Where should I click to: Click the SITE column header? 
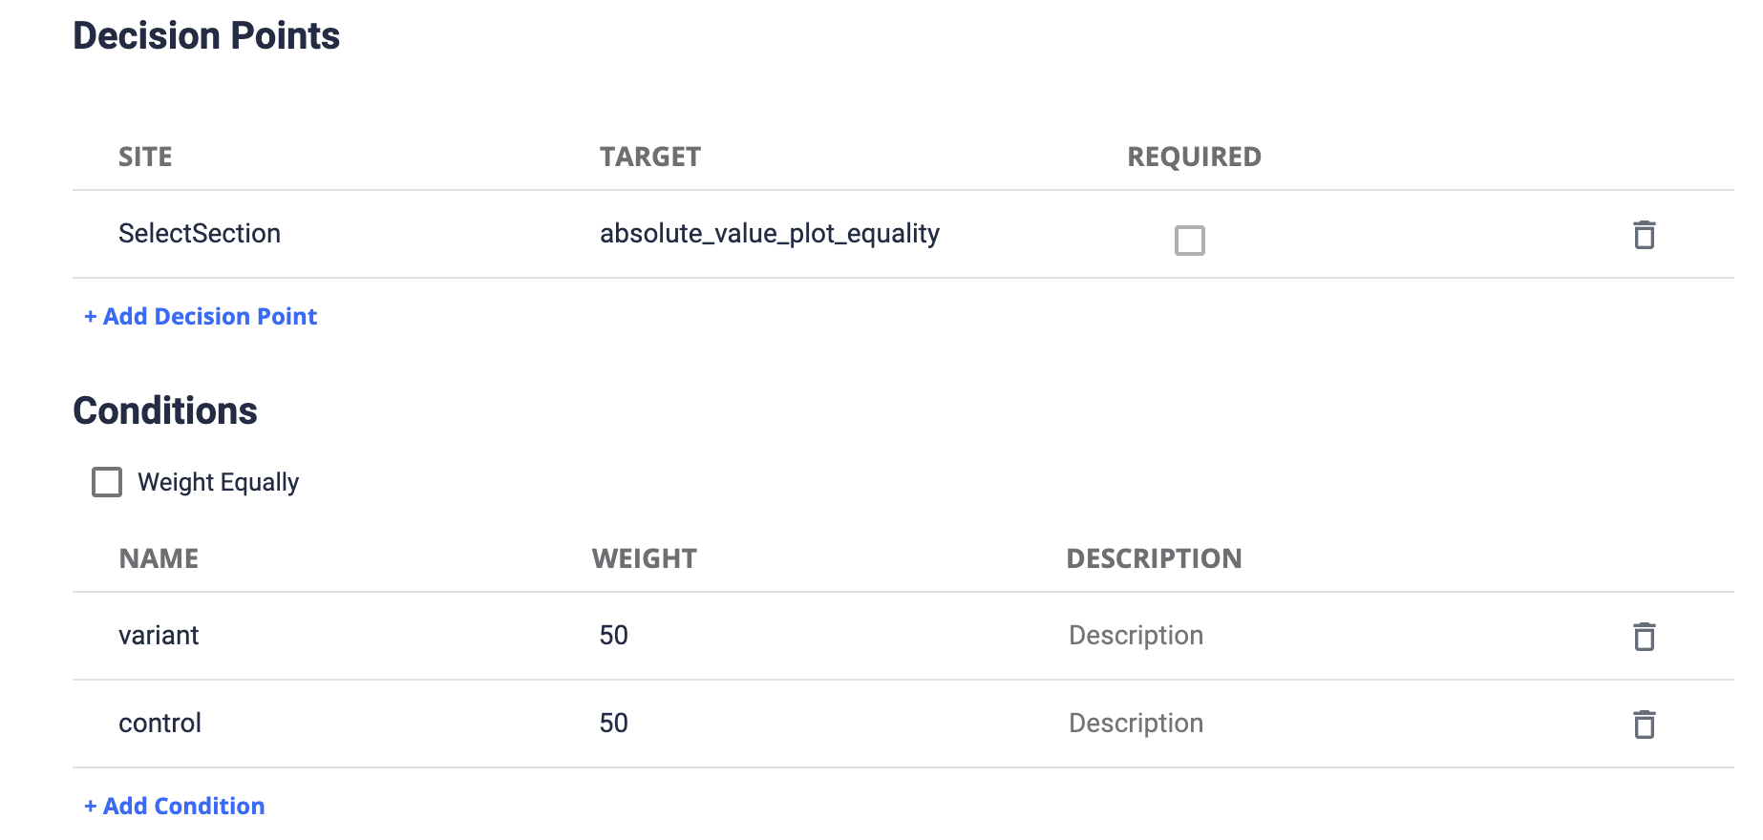145,157
